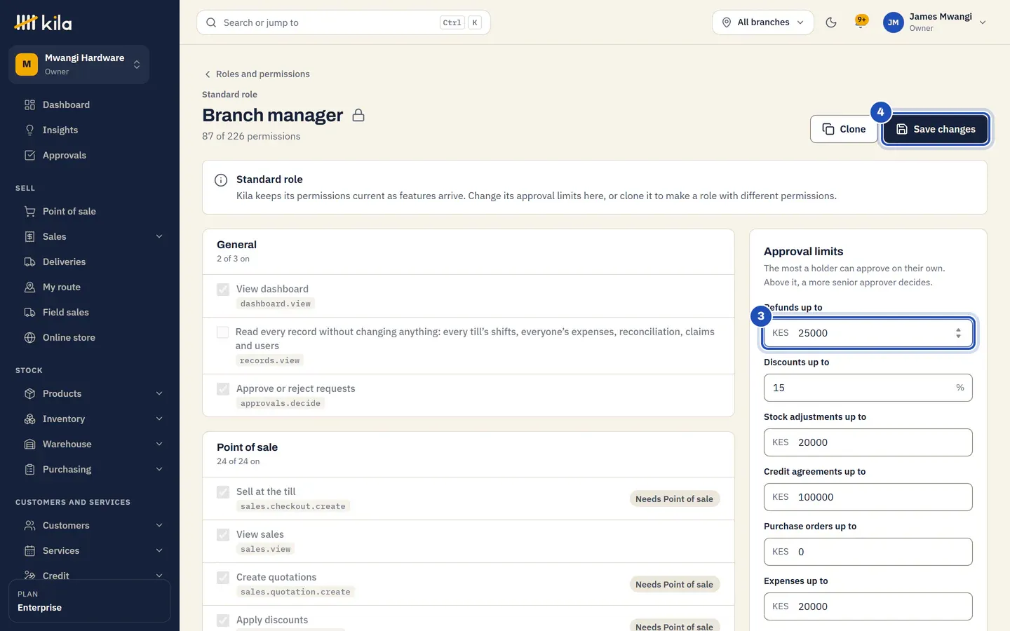The height and width of the screenshot is (631, 1010).
Task: Click the Field sales truck icon
Action: click(29, 312)
